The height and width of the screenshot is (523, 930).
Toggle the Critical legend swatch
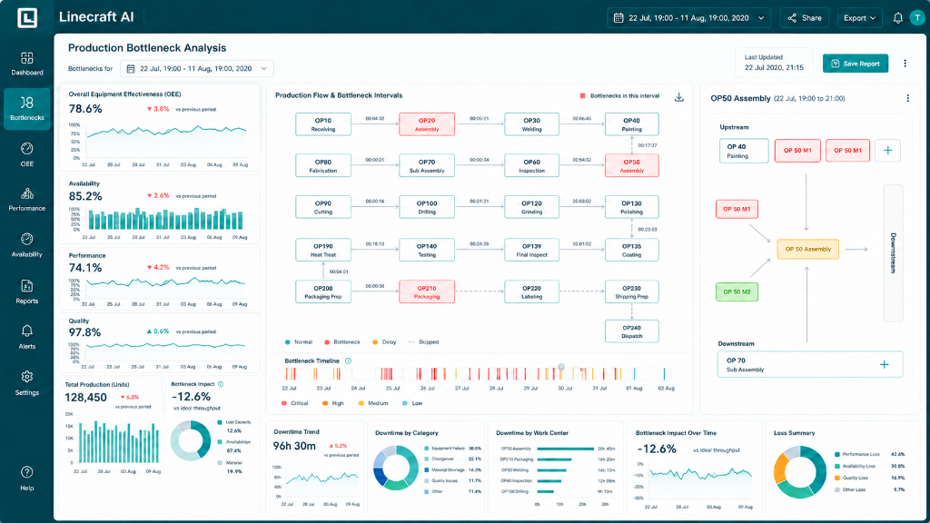284,403
